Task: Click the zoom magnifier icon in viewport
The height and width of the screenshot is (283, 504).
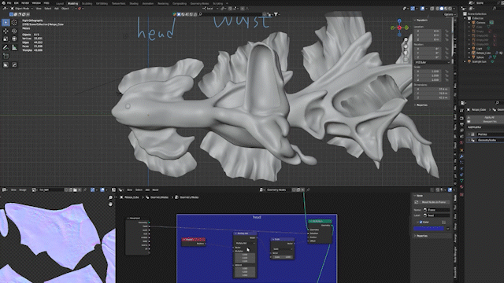Action: (x=406, y=39)
